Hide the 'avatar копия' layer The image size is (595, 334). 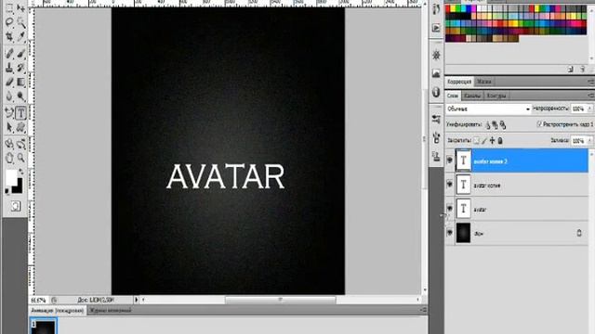(450, 184)
